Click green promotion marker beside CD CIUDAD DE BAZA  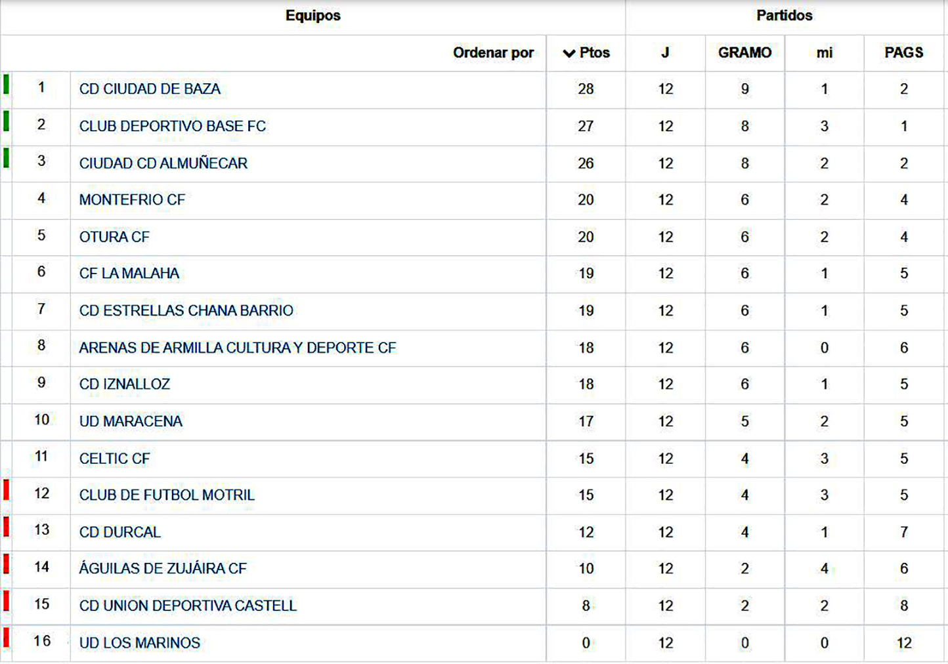(x=6, y=85)
